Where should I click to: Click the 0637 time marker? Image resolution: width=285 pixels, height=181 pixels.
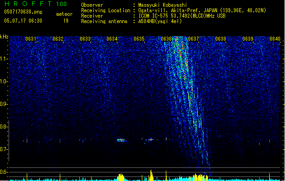(x=193, y=39)
